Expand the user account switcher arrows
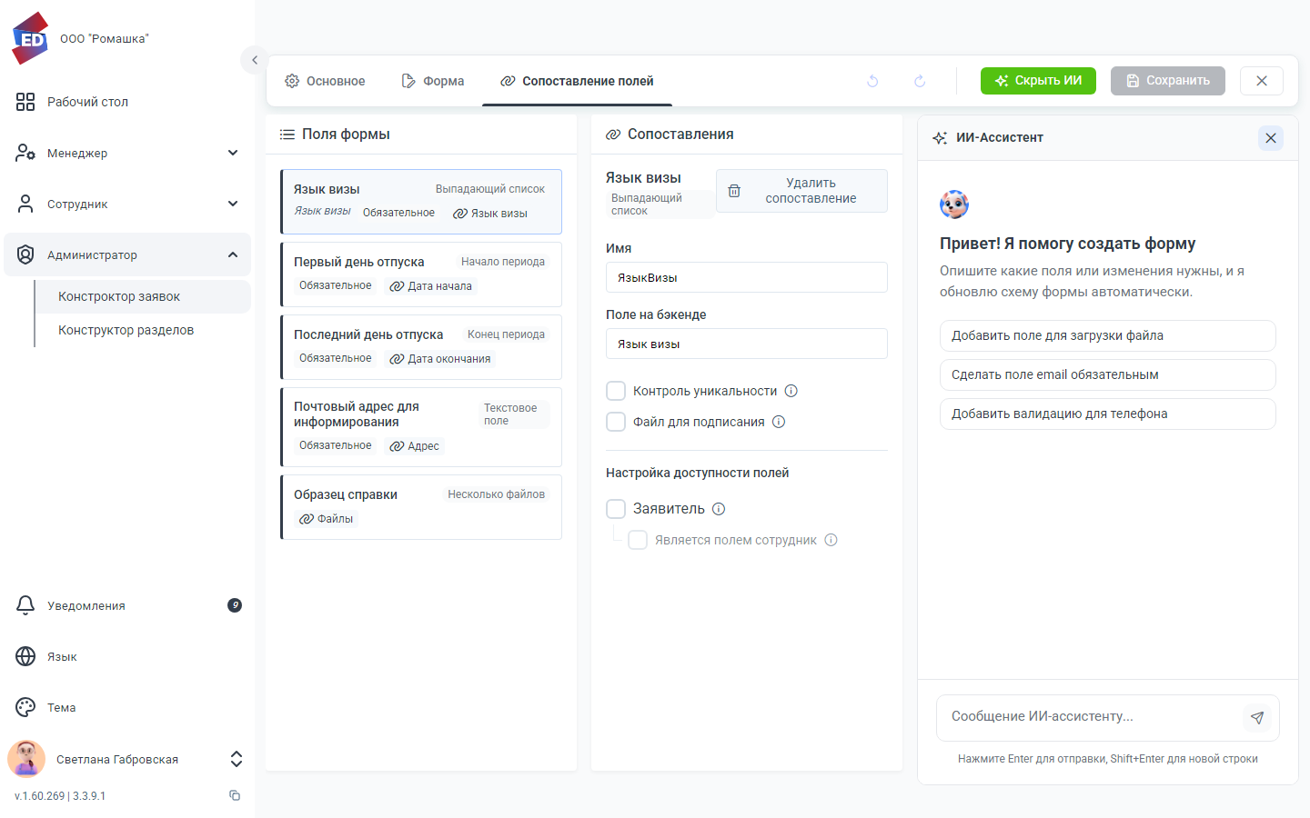Image resolution: width=1310 pixels, height=818 pixels. pos(237,759)
